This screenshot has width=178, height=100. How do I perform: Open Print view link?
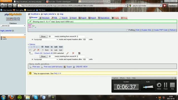pyautogui.click(x=36, y=67)
